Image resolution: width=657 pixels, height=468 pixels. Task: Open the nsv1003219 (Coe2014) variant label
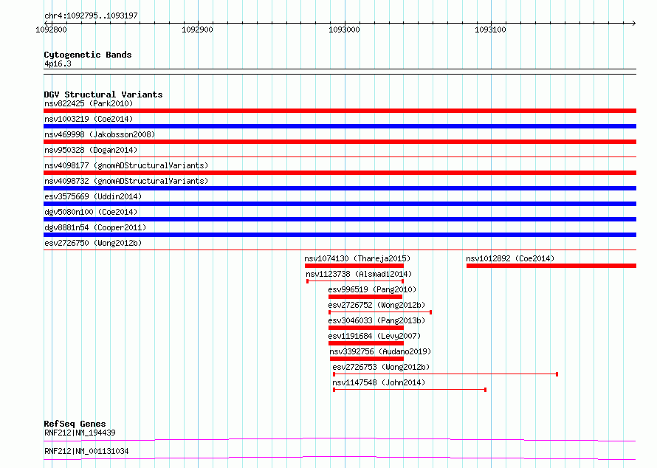89,119
